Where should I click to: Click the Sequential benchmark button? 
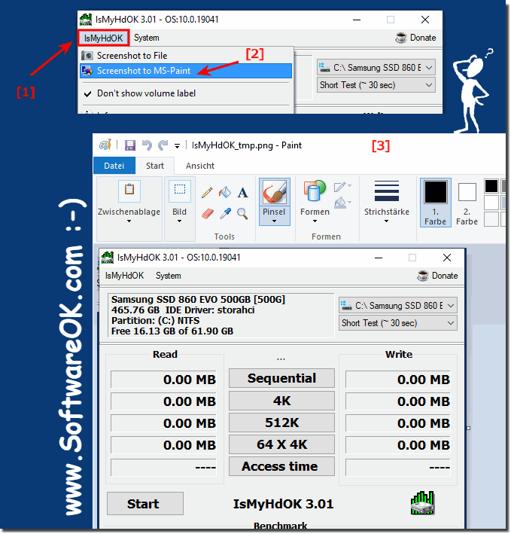(x=281, y=378)
